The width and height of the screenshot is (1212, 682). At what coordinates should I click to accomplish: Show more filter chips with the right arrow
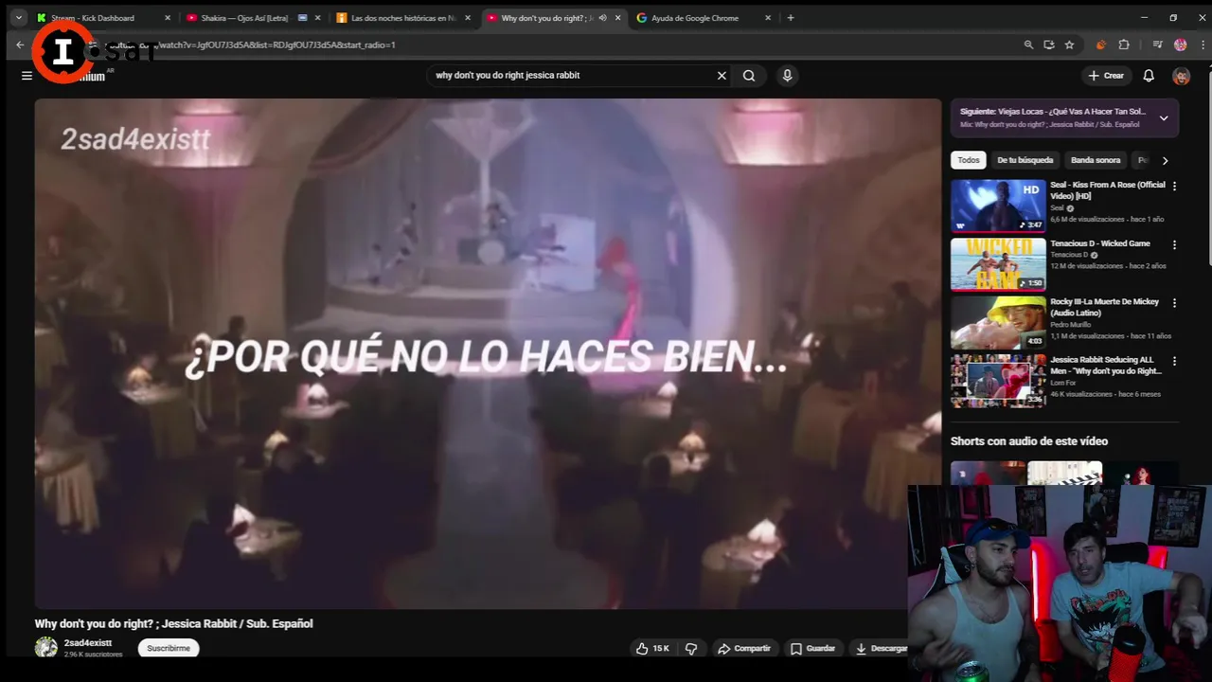point(1165,160)
